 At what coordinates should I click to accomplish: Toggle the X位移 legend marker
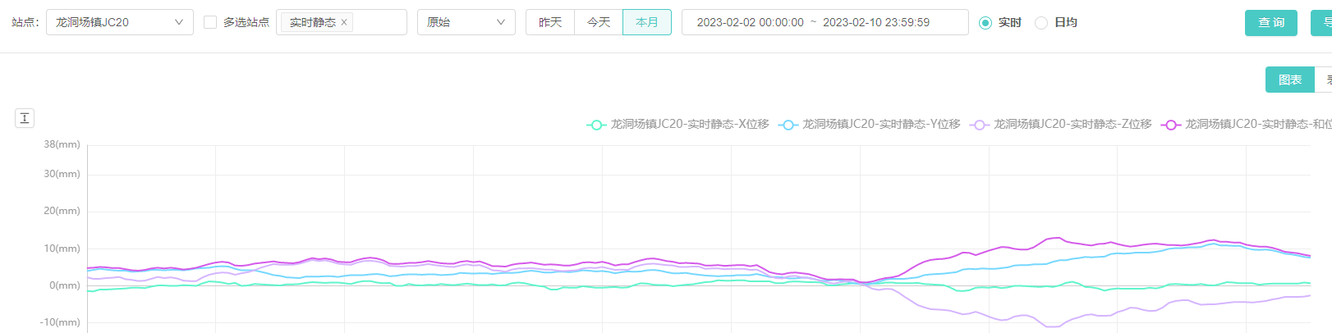pos(596,125)
